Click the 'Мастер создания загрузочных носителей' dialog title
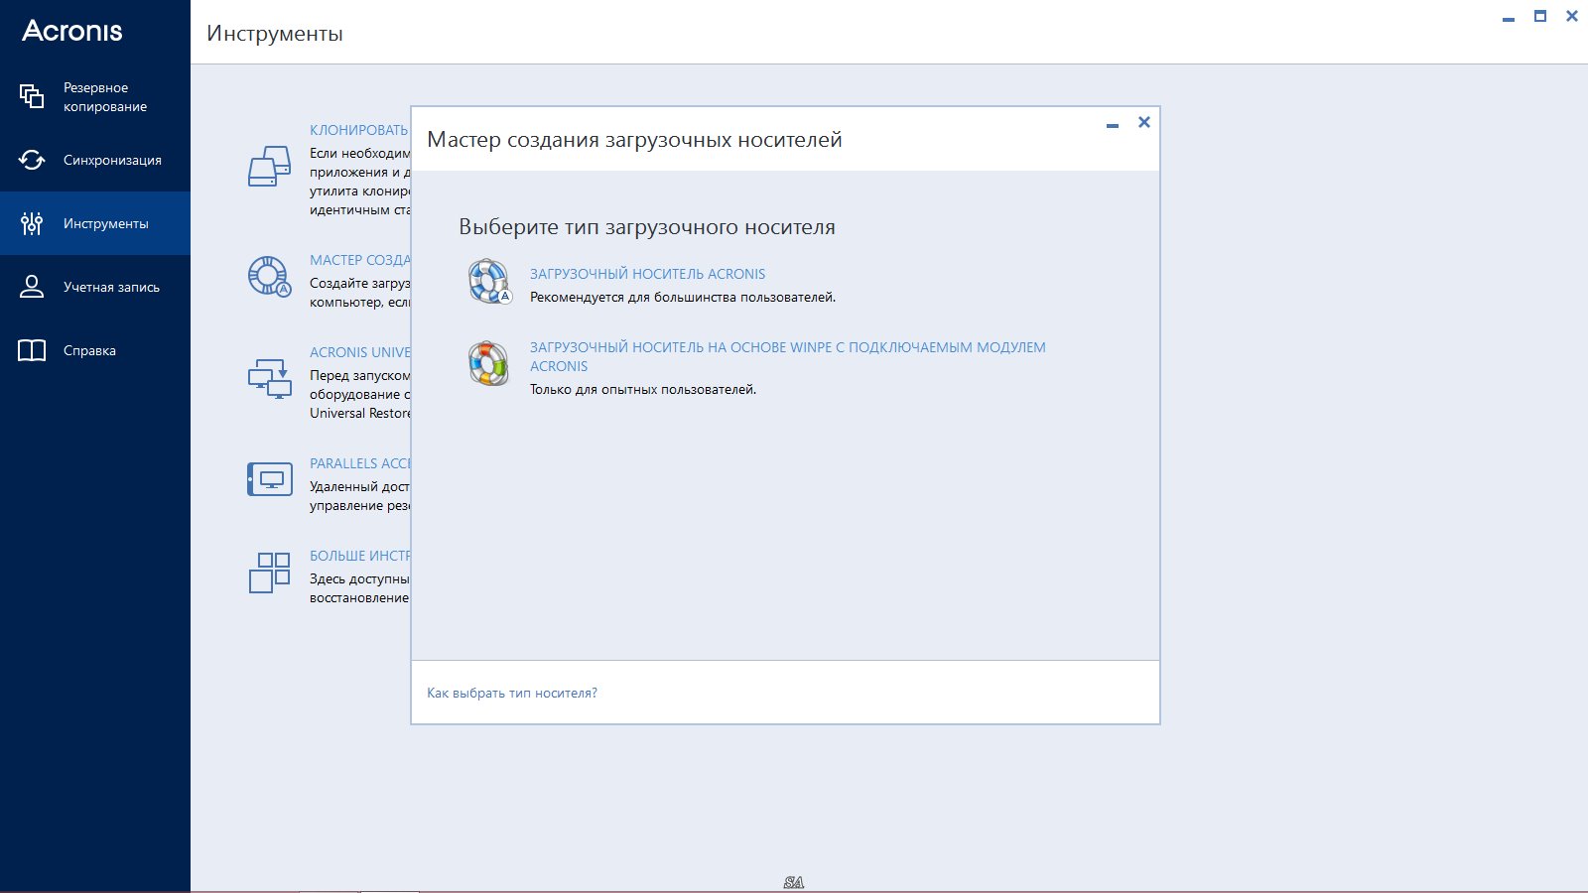 point(634,140)
